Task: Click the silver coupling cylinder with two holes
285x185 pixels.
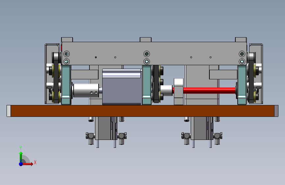Action: click(x=86, y=90)
